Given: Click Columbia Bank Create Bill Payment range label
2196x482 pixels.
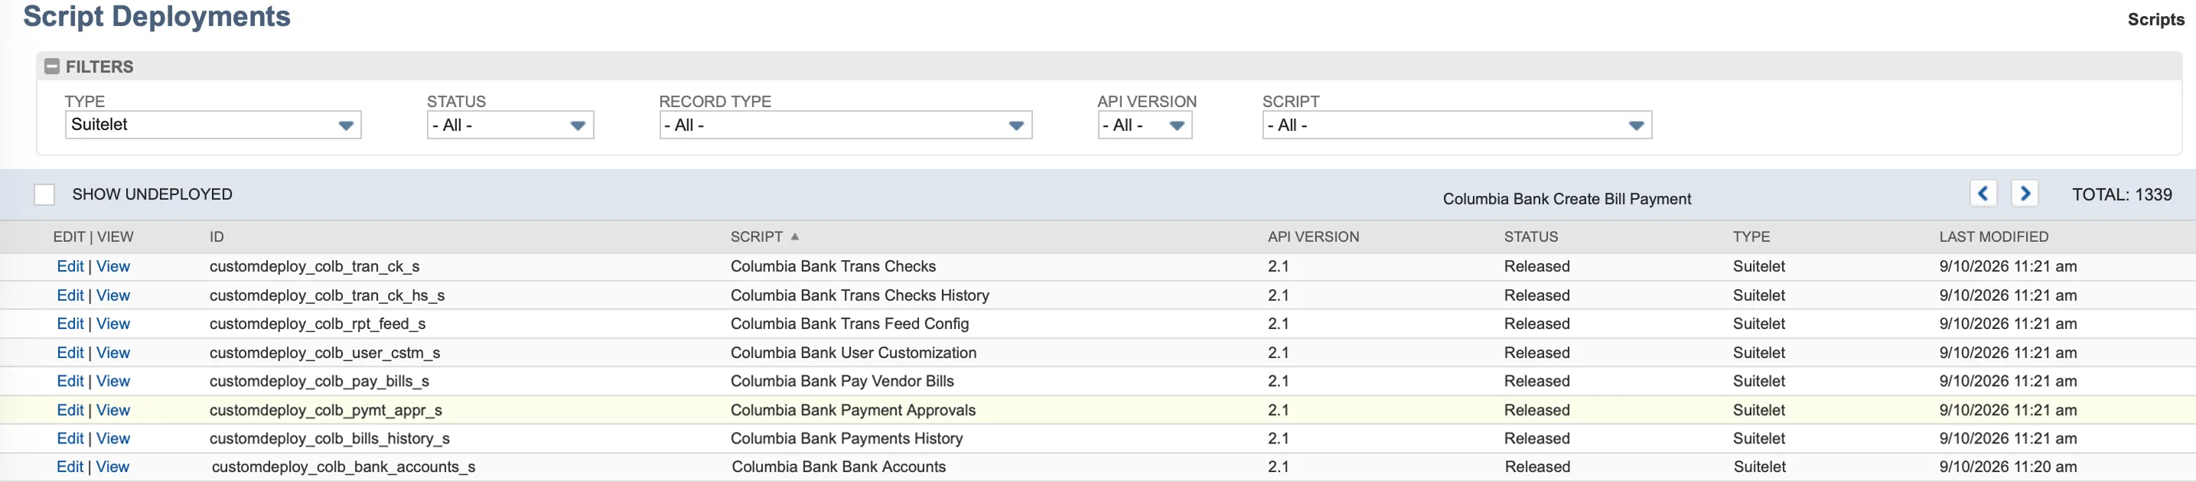Looking at the screenshot, I should (x=1567, y=199).
